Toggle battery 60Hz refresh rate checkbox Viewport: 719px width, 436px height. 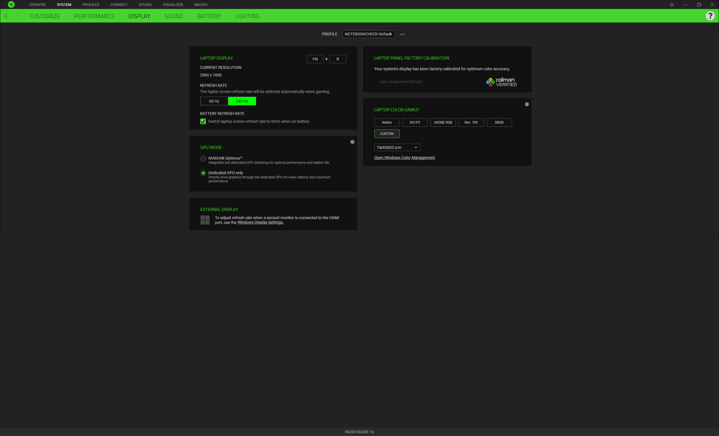[x=203, y=121]
